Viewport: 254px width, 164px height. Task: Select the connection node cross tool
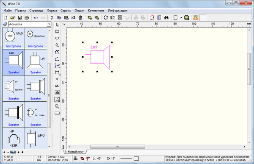pos(57,79)
